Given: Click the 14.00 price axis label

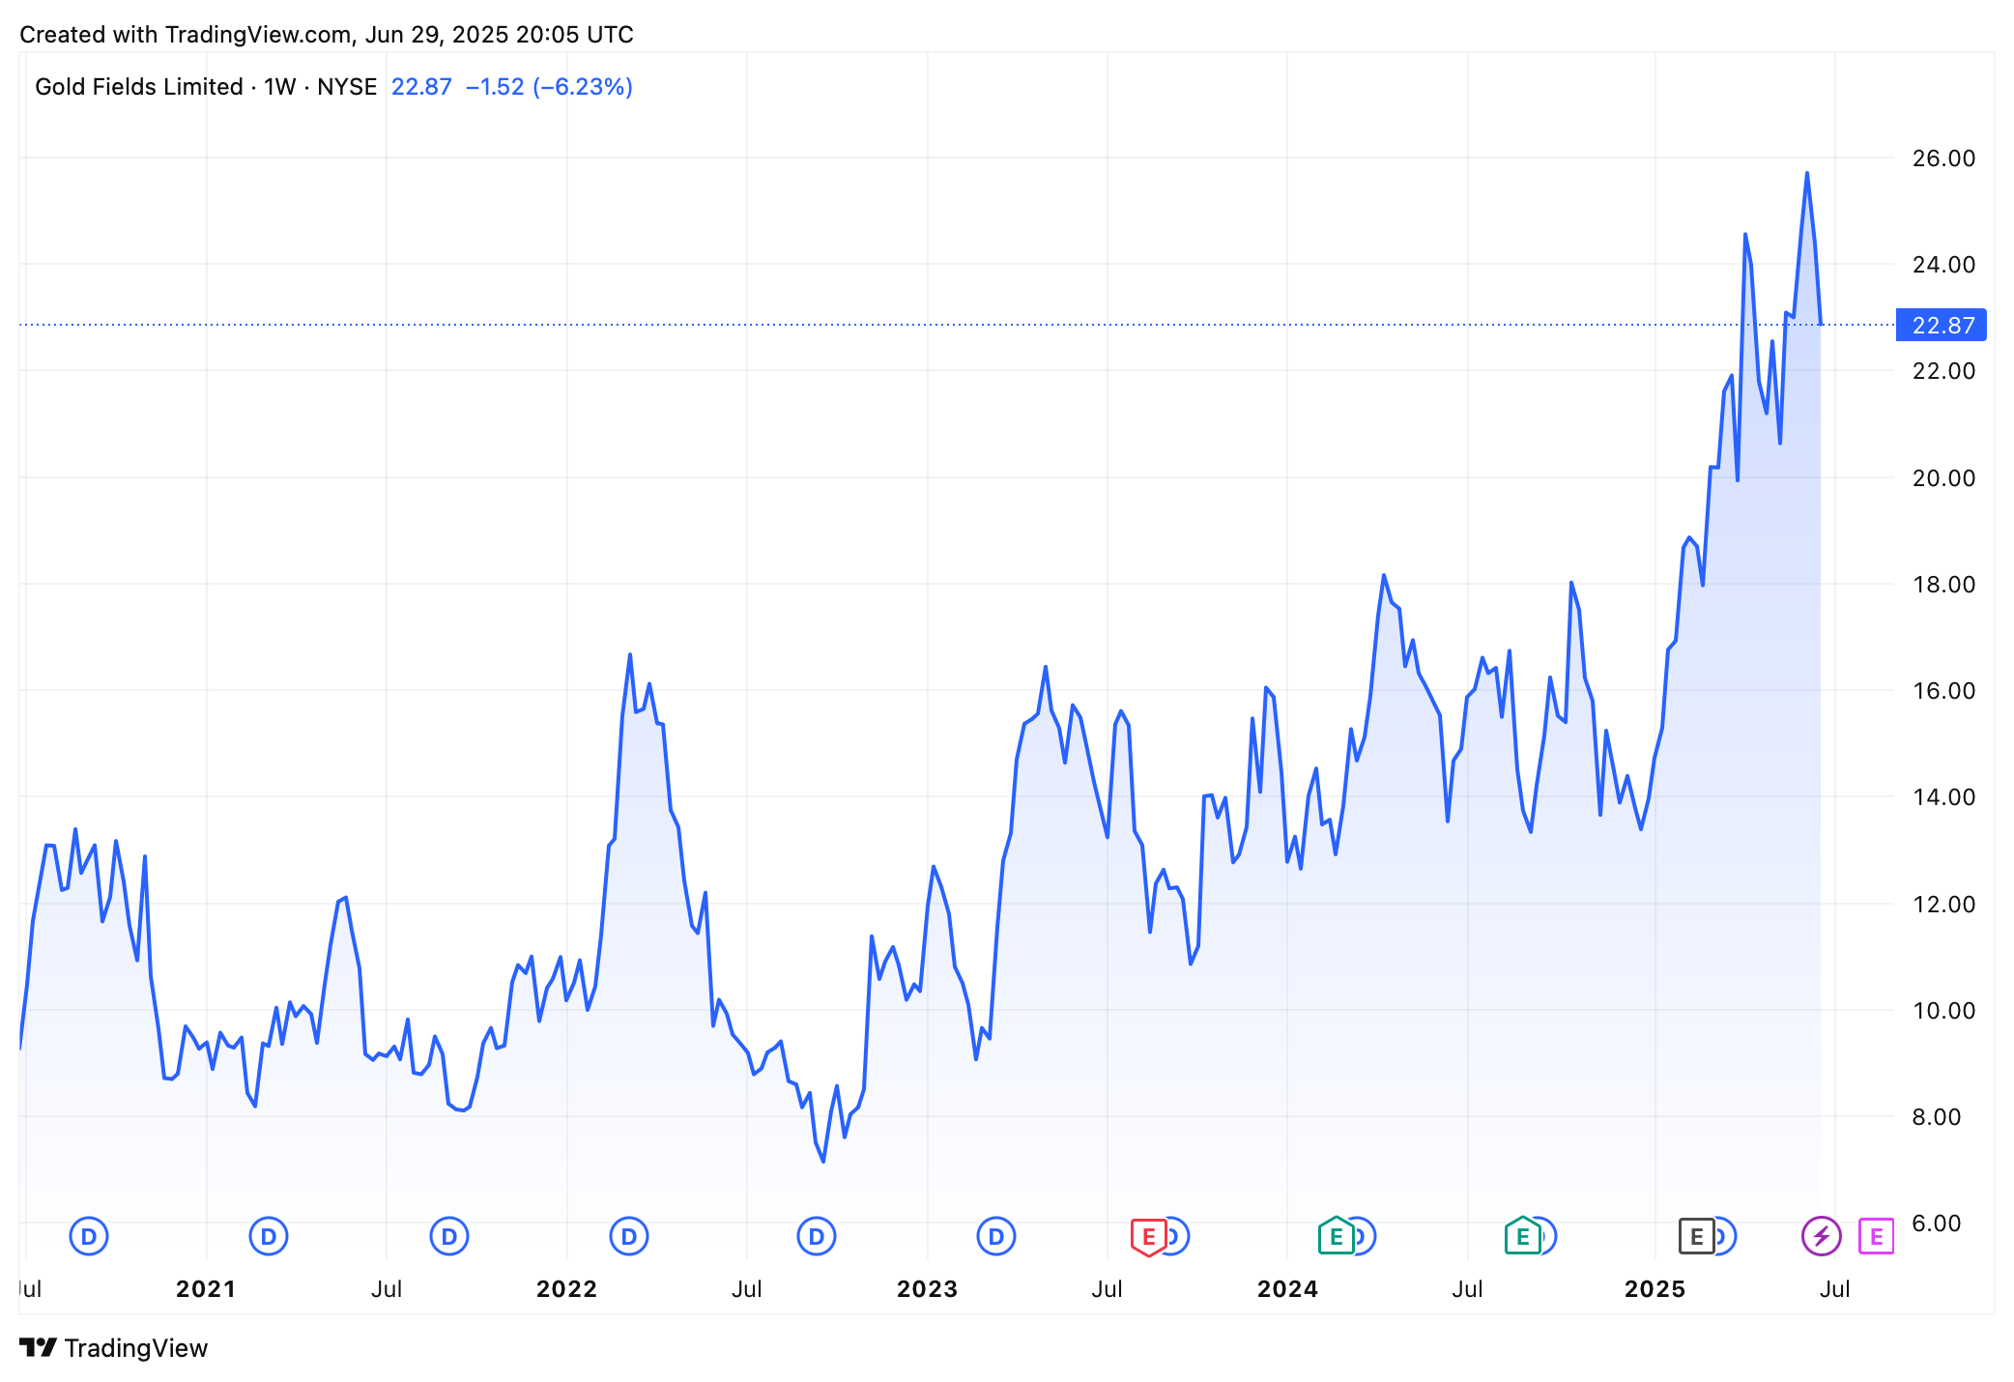Looking at the screenshot, I should tap(1943, 796).
